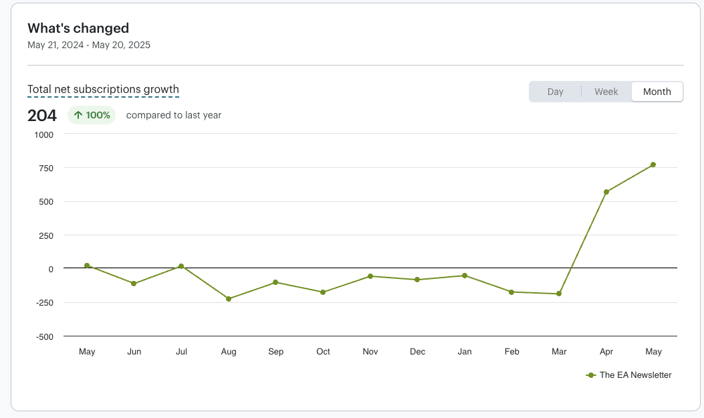Click the -500 y-axis label
The width and height of the screenshot is (704, 418).
[45, 336]
